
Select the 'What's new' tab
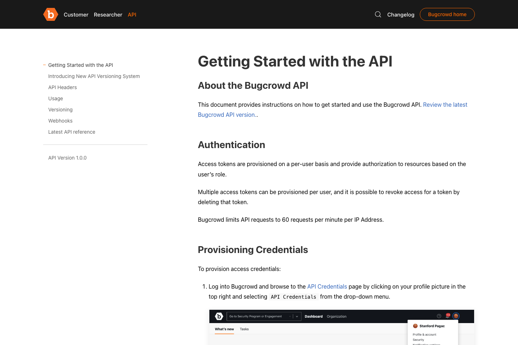(224, 329)
